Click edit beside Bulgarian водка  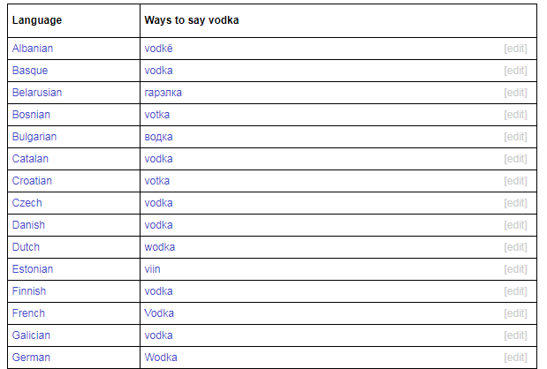coord(515,137)
